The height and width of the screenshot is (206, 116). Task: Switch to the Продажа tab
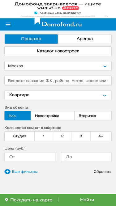pos(31,39)
